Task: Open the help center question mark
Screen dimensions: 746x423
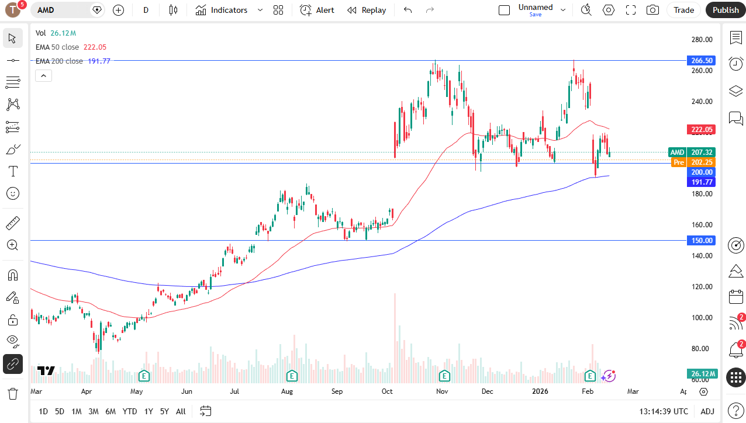Action: point(735,410)
